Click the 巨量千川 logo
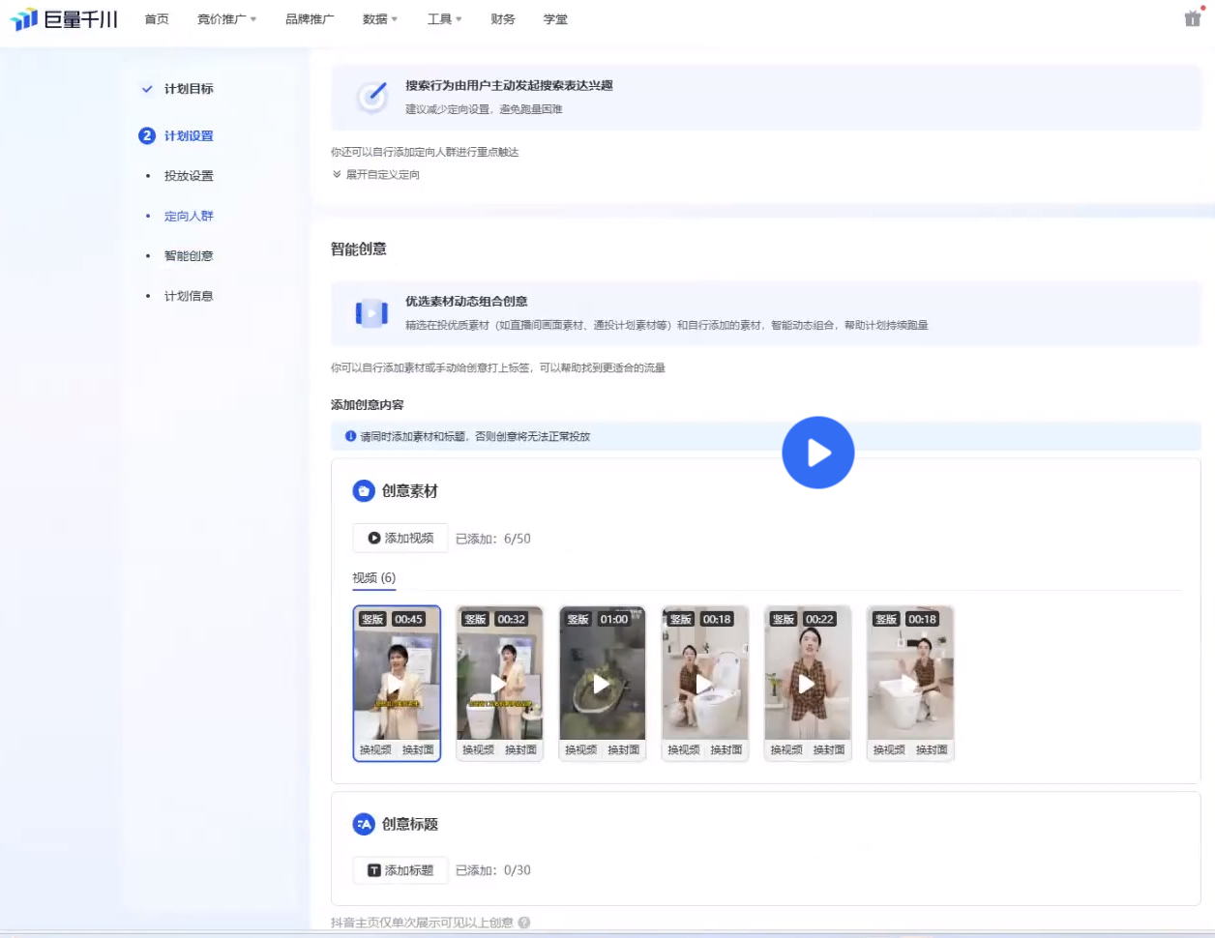 [x=64, y=19]
